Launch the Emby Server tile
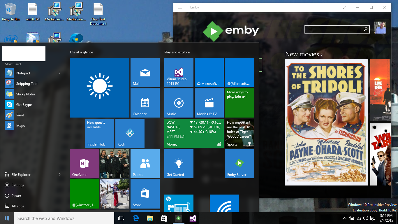 point(239,164)
